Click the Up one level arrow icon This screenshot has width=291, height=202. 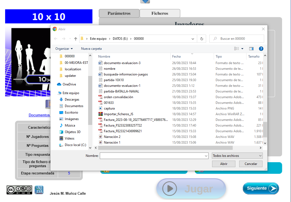[76, 39]
